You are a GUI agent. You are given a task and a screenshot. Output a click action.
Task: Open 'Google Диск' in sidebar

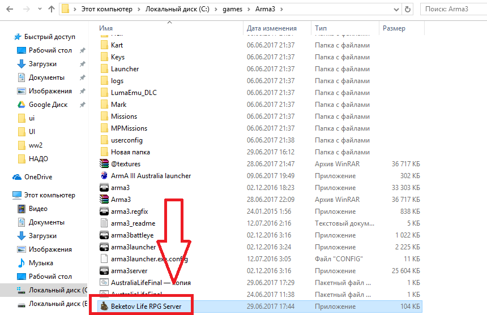pos(48,105)
